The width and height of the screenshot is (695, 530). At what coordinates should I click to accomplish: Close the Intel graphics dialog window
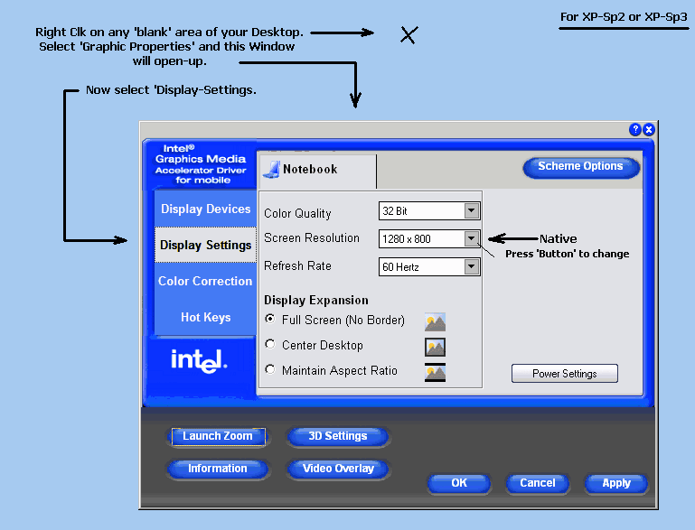coord(649,129)
